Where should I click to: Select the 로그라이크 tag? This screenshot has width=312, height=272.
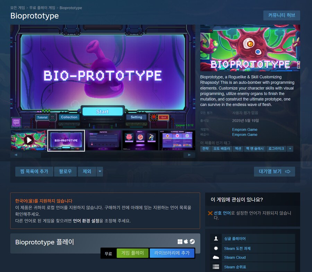[x=276, y=149]
